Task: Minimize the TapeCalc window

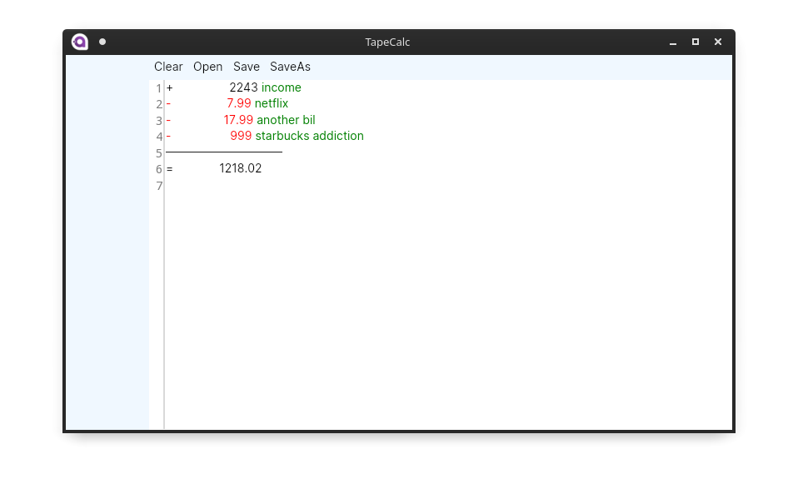Action: pos(673,42)
